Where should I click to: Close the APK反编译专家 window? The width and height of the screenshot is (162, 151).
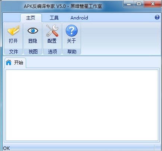coord(153,4)
